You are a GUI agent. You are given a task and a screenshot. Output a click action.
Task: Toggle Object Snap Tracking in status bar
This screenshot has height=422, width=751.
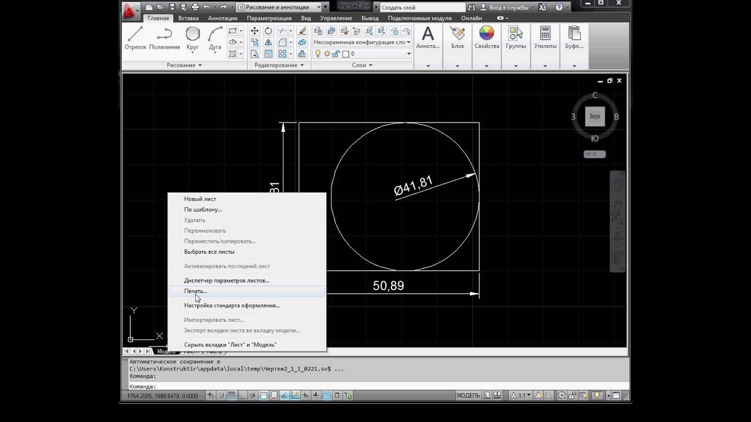tap(285, 396)
